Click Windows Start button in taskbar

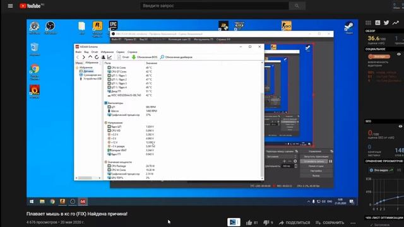pos(32,202)
